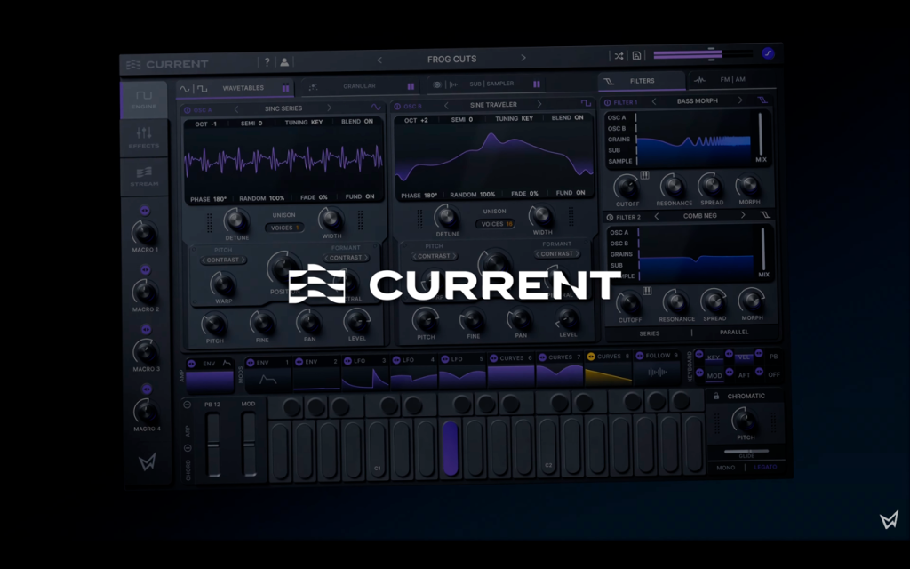Screen dimensions: 910x569
Task: Click the Chromatic lock icon
Action: pyautogui.click(x=716, y=396)
